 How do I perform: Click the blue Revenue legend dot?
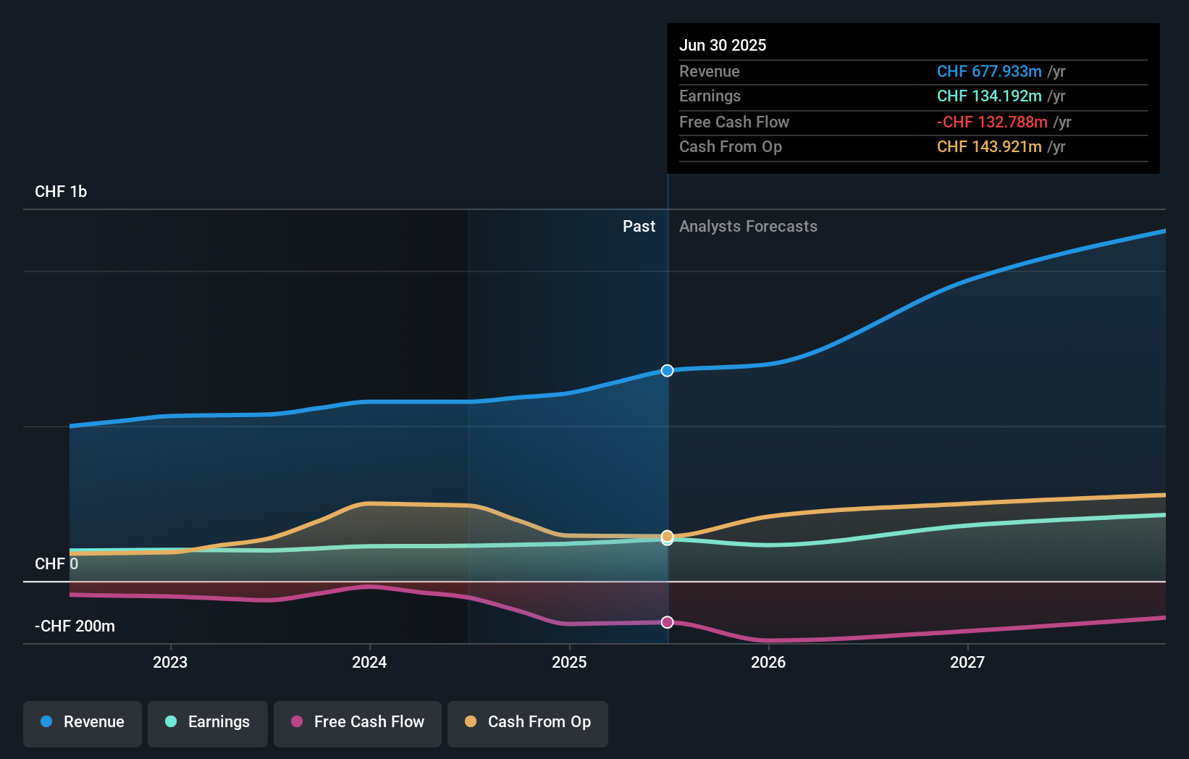(x=46, y=722)
